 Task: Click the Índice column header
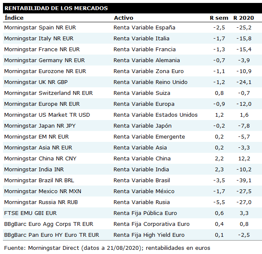pos(14,18)
